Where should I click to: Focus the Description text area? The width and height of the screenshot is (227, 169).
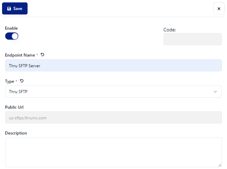point(113,152)
